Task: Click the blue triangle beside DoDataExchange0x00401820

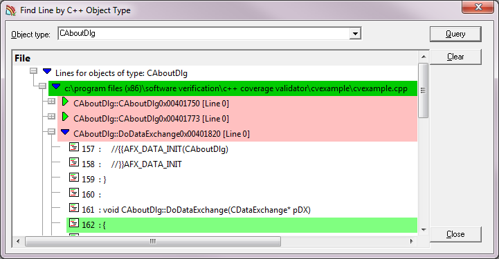Action: pos(65,132)
